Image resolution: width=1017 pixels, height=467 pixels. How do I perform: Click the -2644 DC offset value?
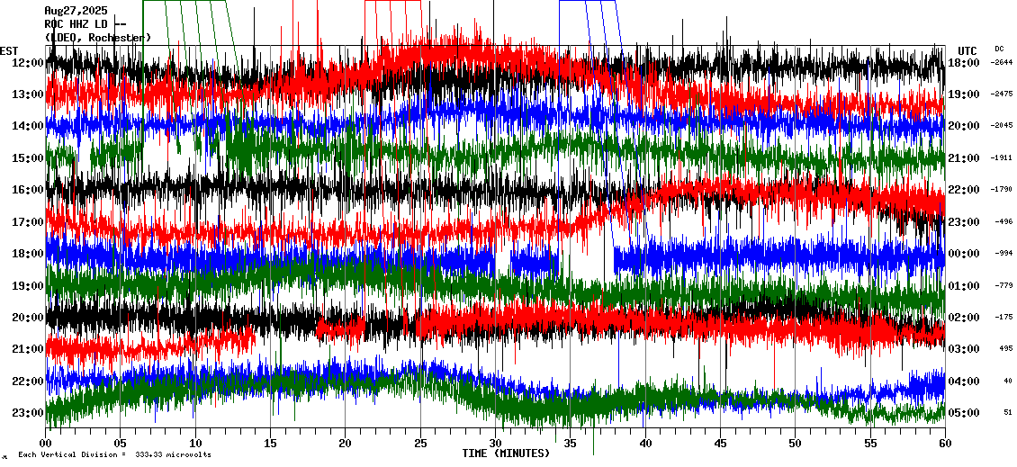pos(1002,62)
